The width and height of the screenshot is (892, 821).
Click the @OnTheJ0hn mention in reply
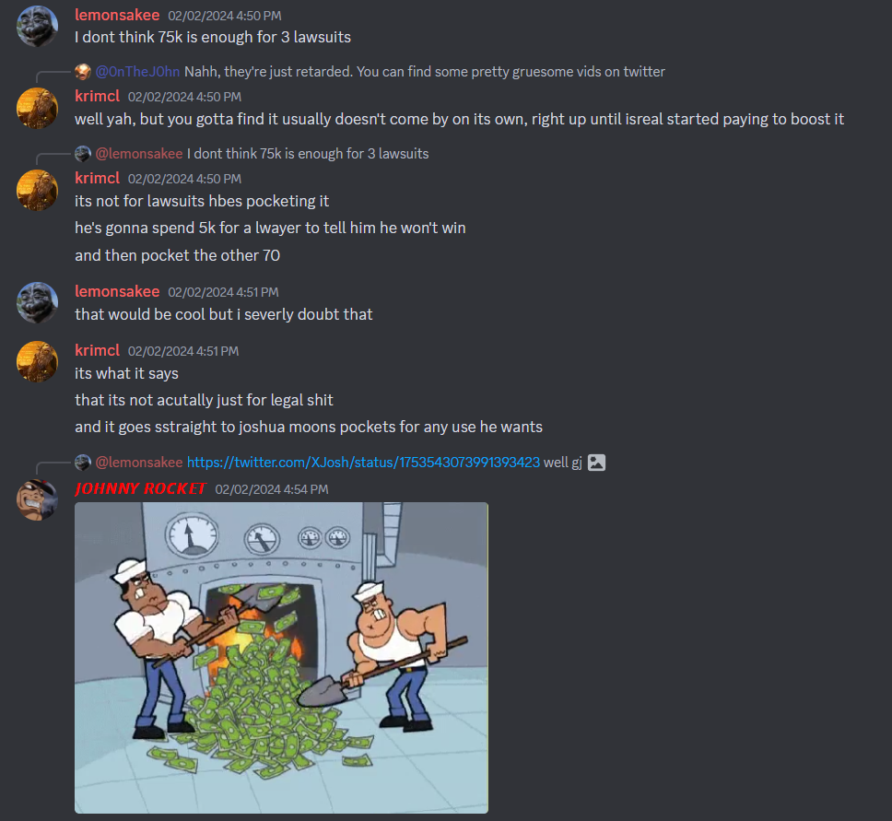coord(137,72)
